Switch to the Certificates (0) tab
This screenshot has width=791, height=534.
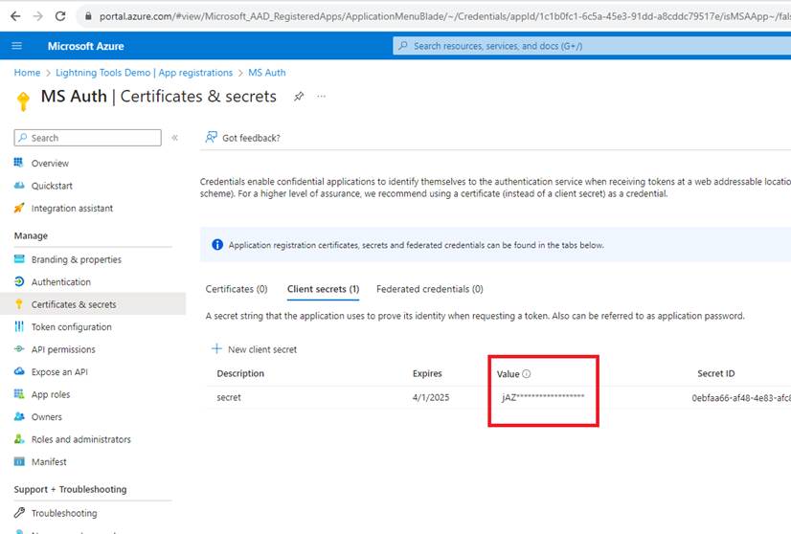click(x=237, y=289)
